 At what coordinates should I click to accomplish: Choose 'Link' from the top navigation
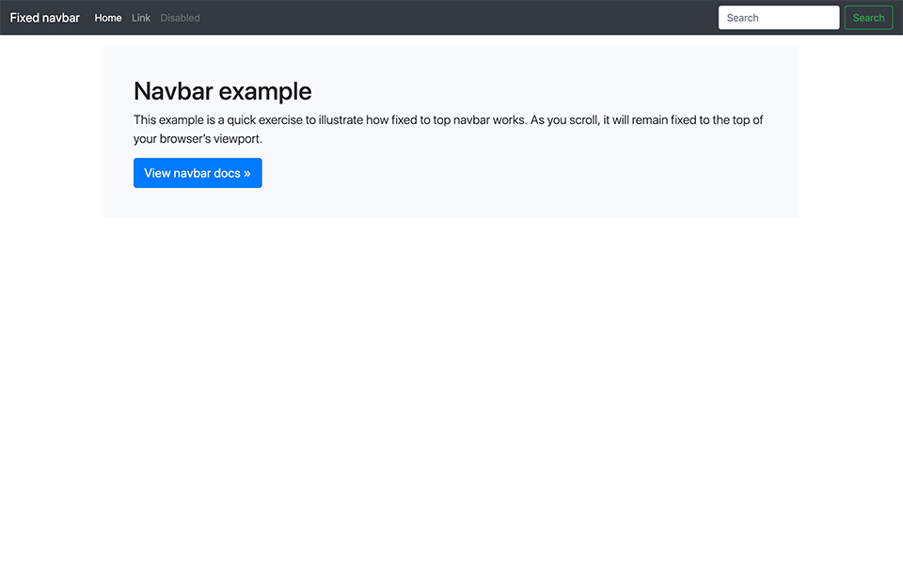tap(140, 17)
